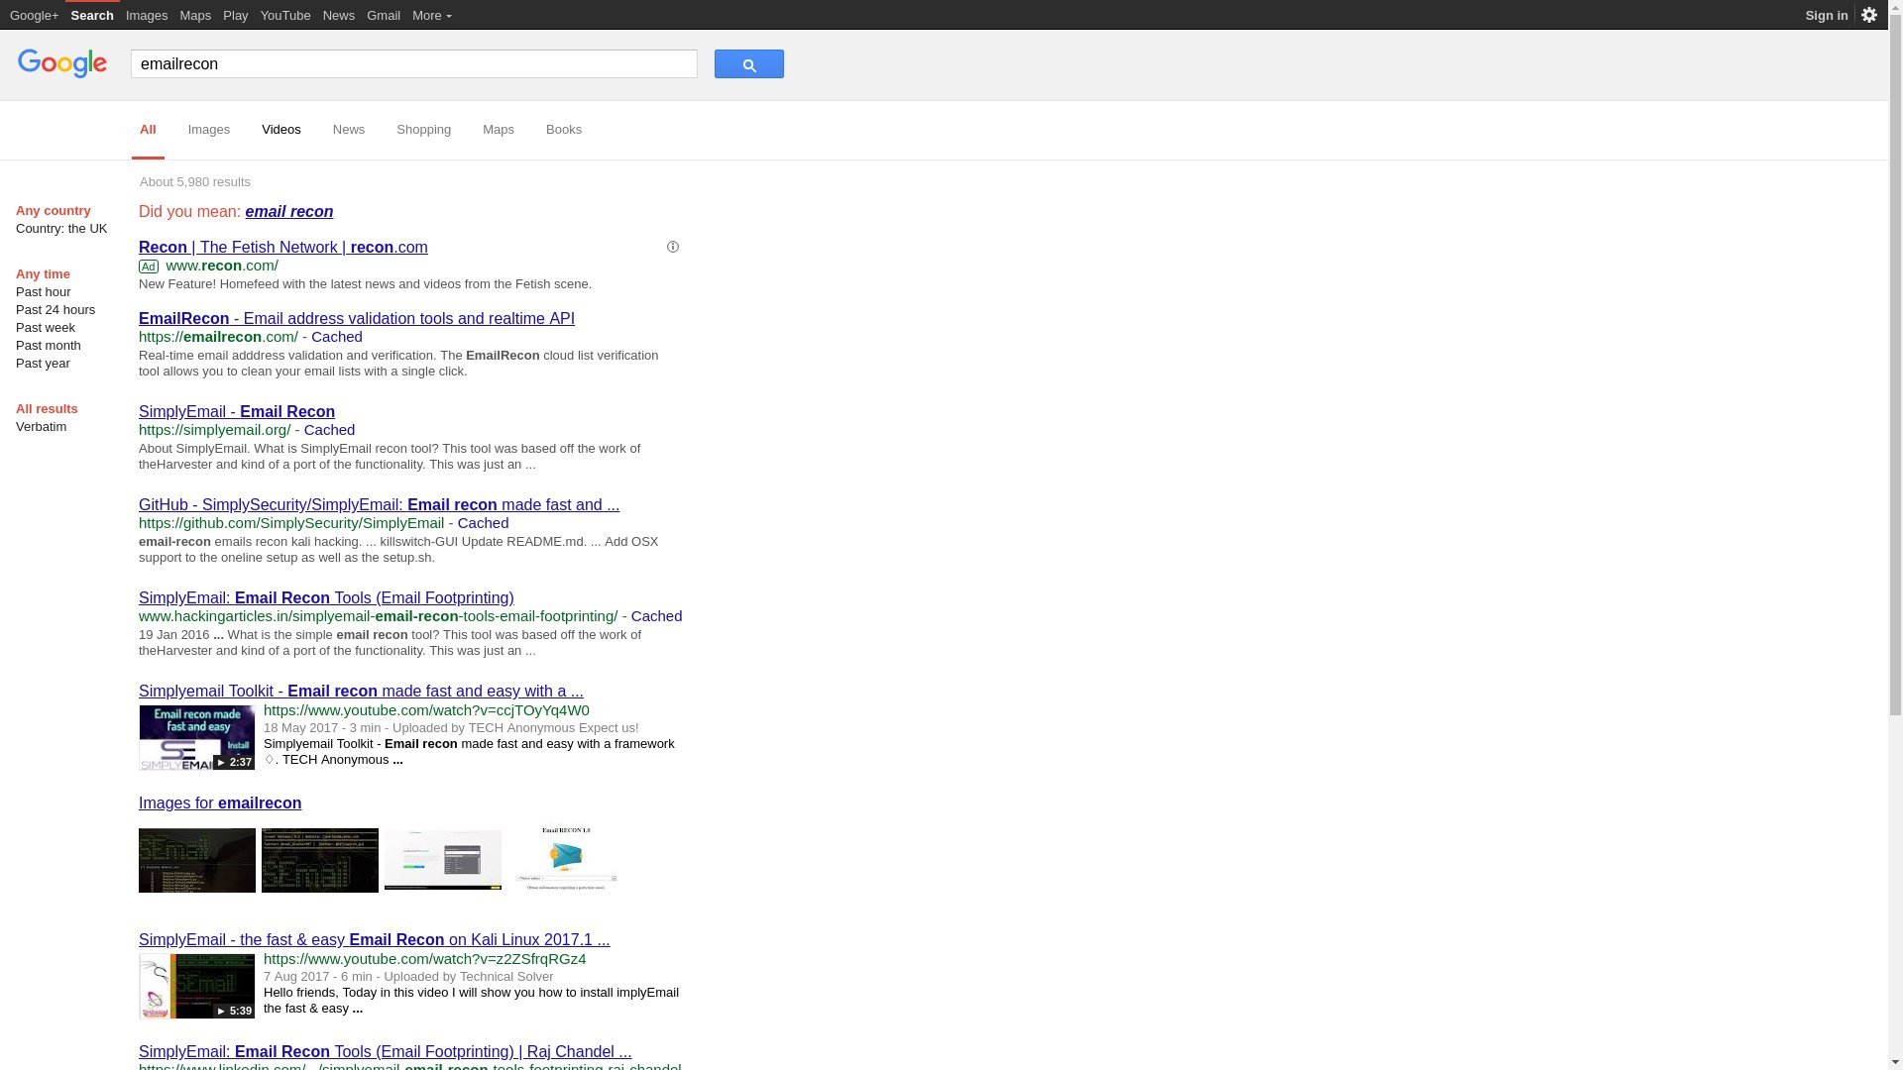Open the settings gear icon

[1869, 15]
